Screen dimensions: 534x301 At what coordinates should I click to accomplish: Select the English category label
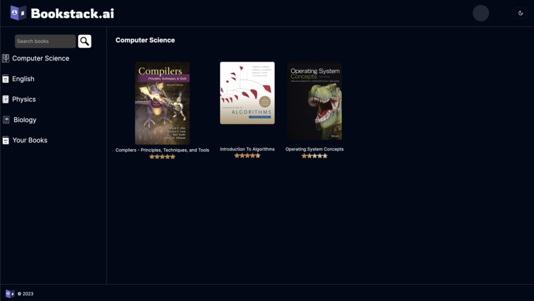[x=23, y=79]
